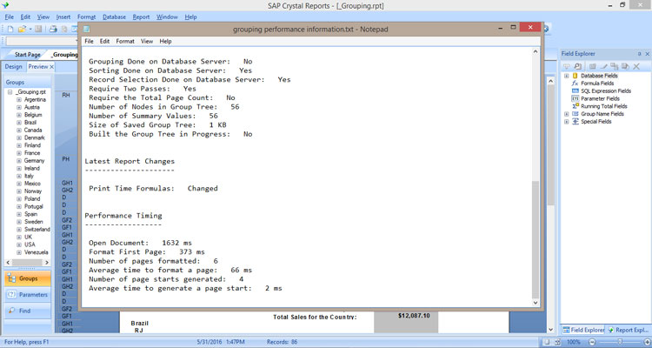The height and width of the screenshot is (348, 652).
Task: Open the File menu in Notepad
Action: [x=89, y=41]
